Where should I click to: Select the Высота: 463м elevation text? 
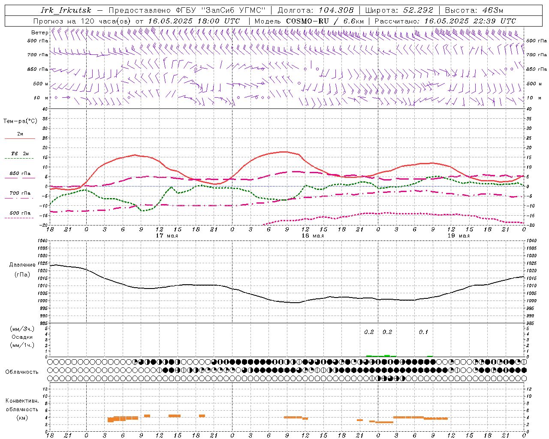474,10
